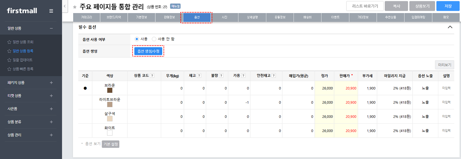Expand the 티켓 상품 sidebar group
461x159 pixels.
tap(51, 96)
